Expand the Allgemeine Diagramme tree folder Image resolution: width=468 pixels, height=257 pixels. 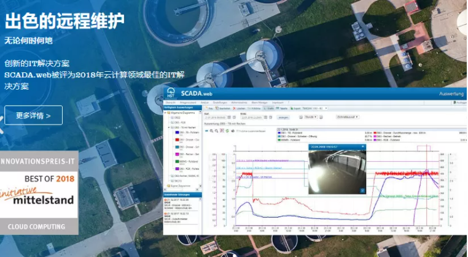pos(165,113)
